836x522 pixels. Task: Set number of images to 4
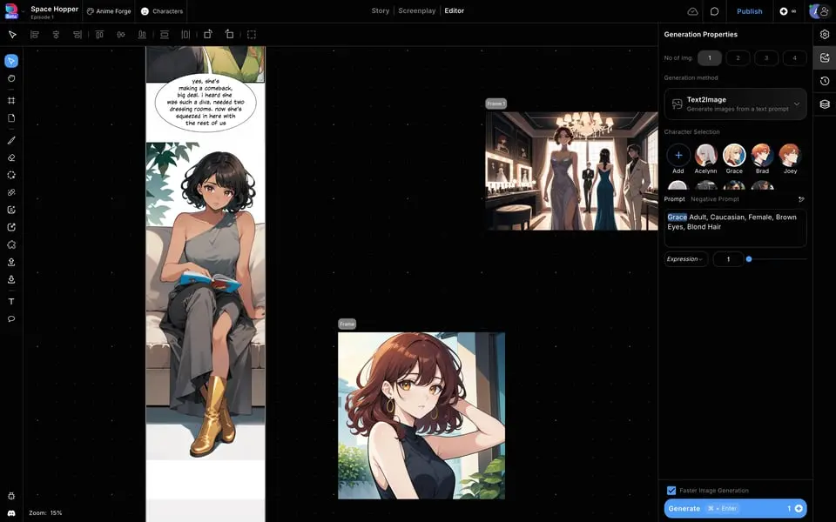[794, 58]
